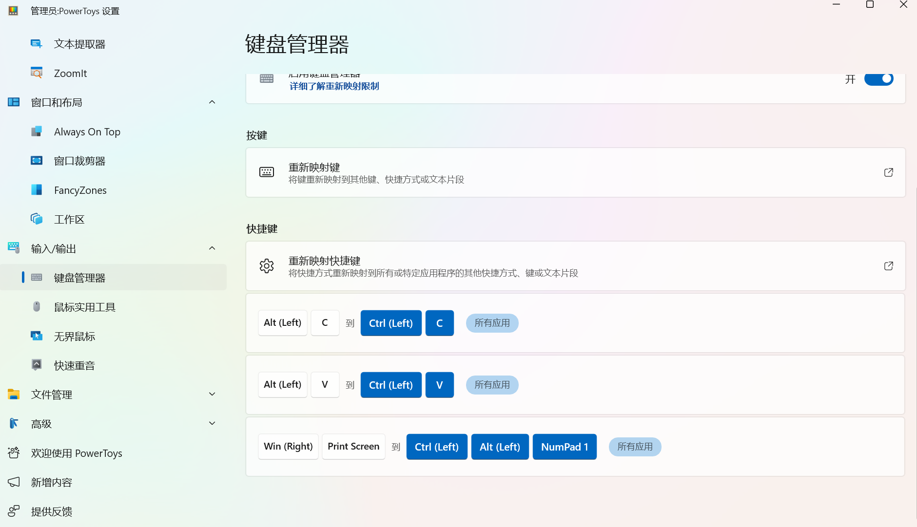Open external editor icon for 重新映射键
917x527 pixels.
[888, 172]
